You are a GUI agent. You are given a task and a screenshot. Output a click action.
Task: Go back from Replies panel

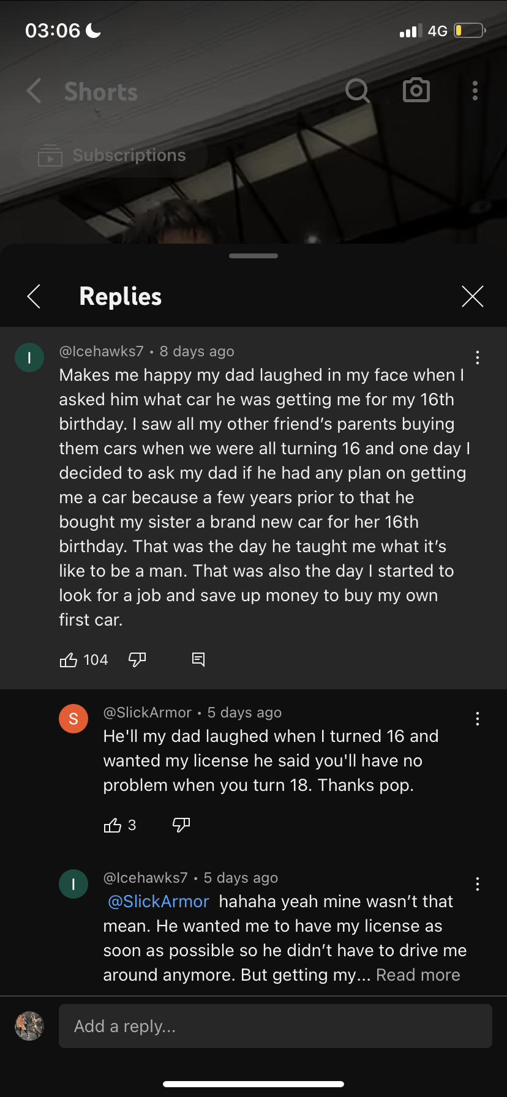point(34,296)
